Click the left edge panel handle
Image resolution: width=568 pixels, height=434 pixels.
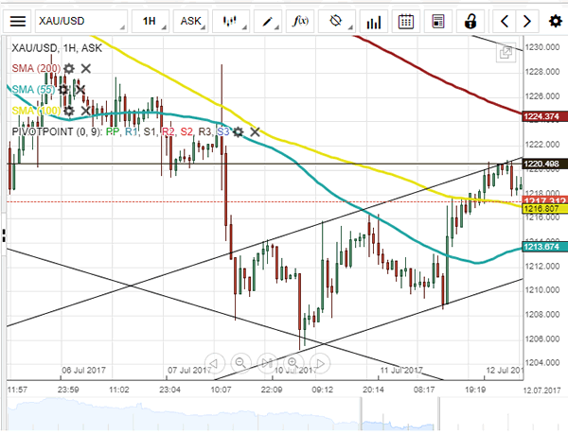click(3, 235)
